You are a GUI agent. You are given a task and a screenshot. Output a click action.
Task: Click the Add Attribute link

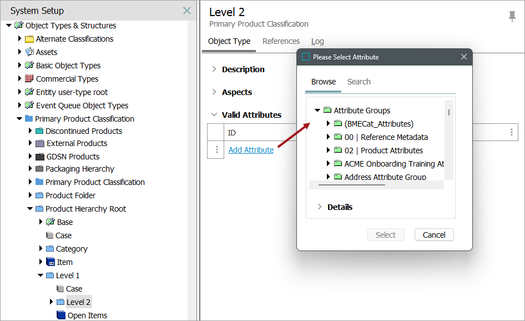(x=251, y=150)
